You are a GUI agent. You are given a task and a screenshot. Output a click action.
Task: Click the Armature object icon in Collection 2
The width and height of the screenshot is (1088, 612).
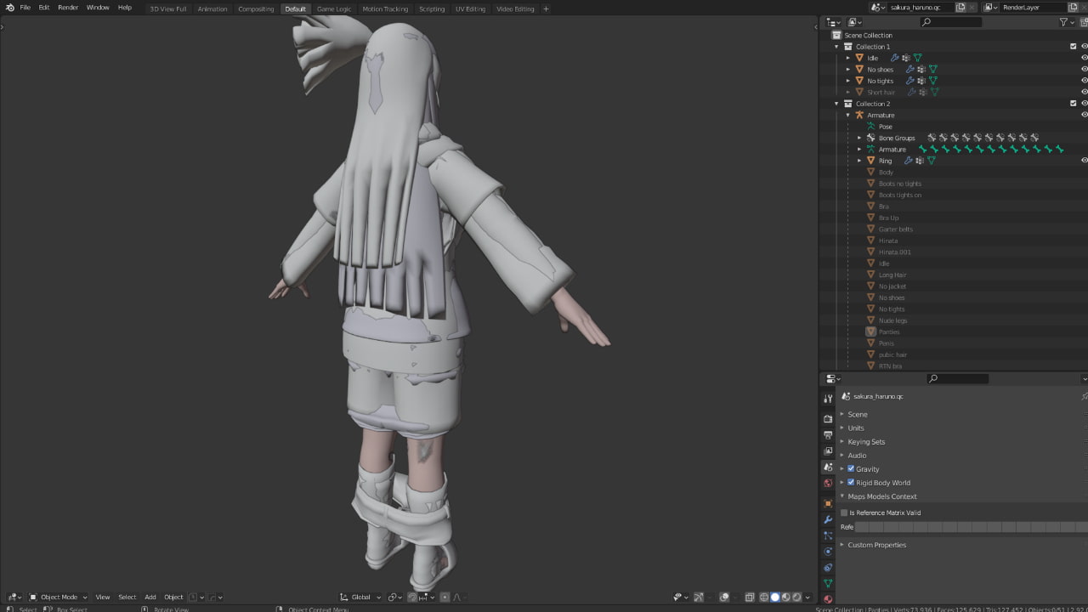859,115
